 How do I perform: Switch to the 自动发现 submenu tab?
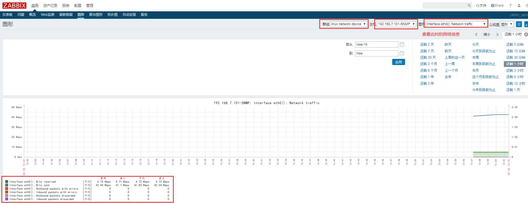[129, 15]
